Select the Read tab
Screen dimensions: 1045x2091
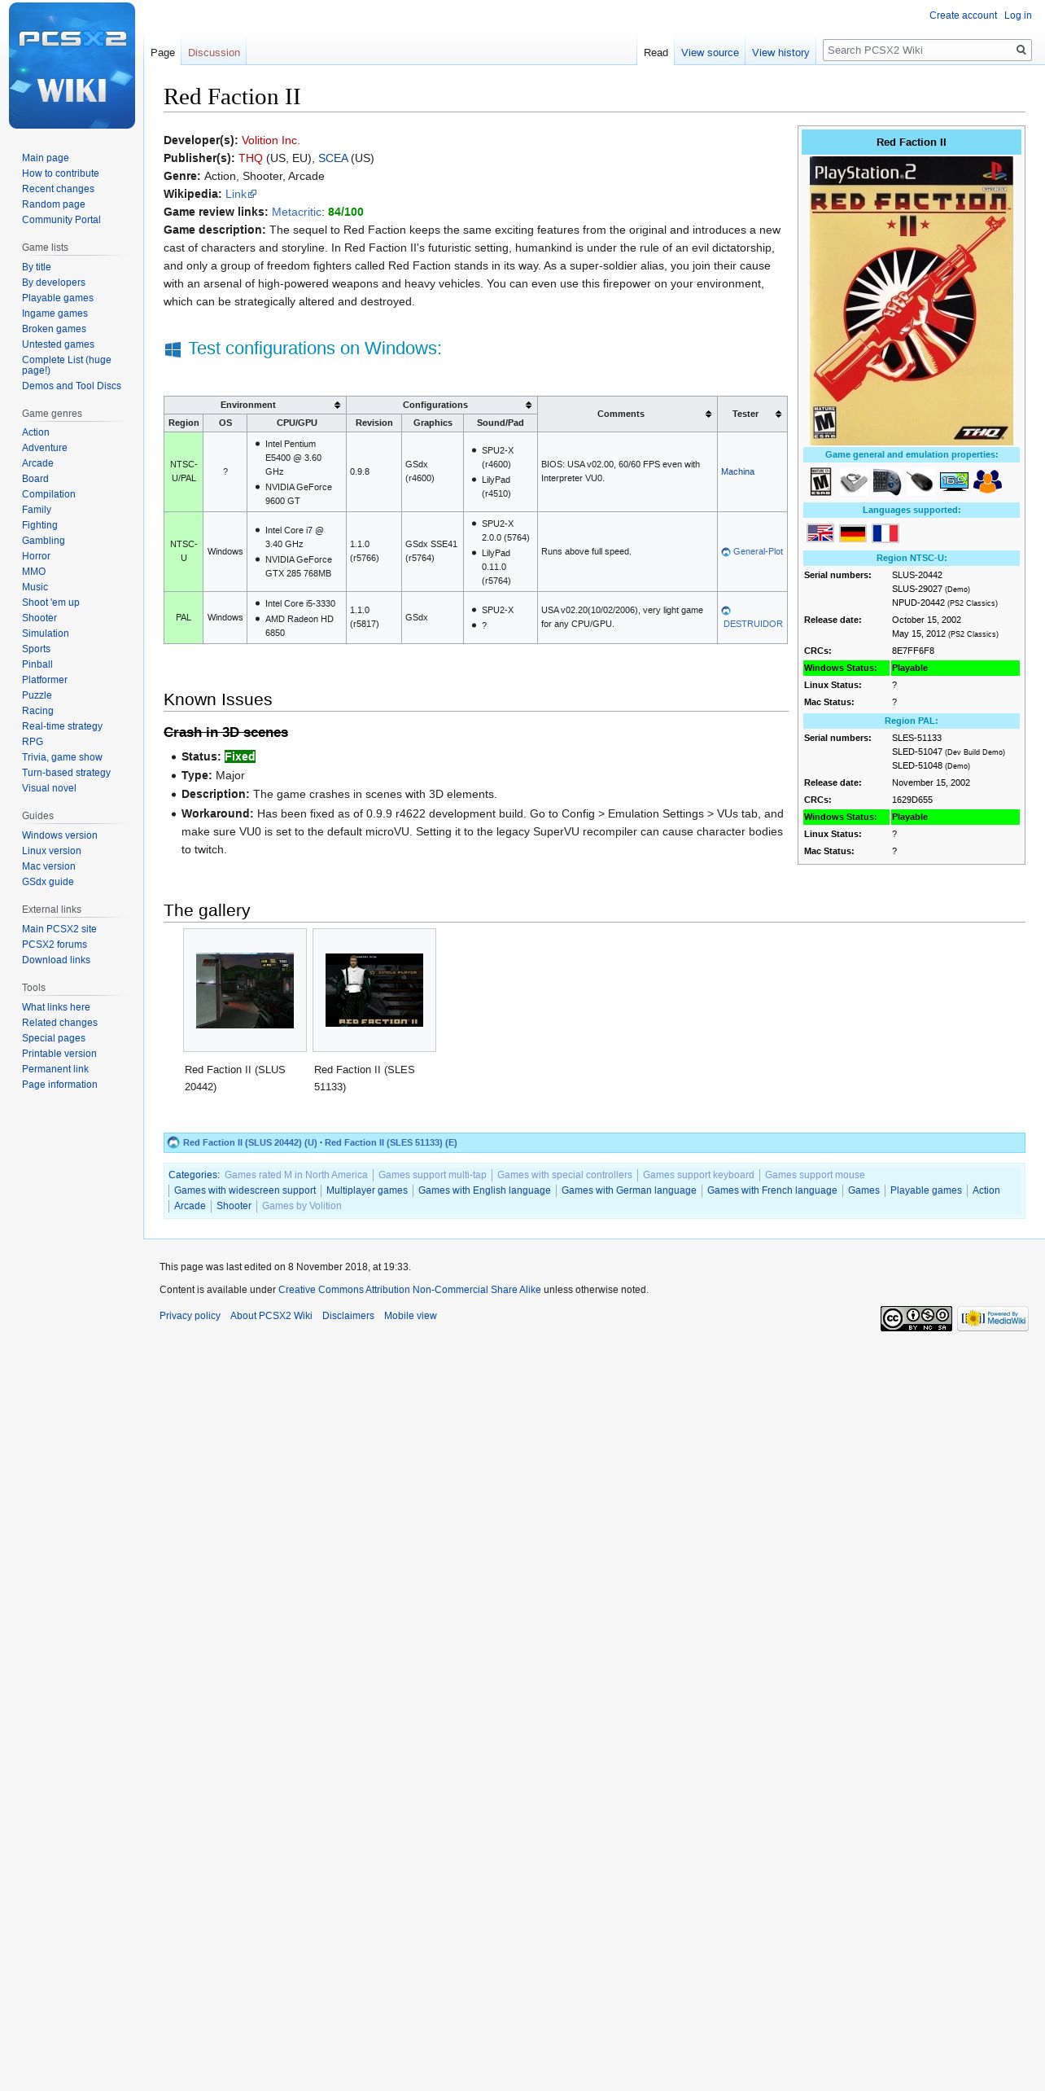pos(655,52)
